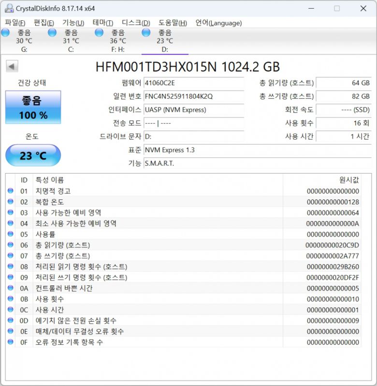Switch to F: H: drive tab showing 36 °C
Screen dimensions: 377x386
click(118, 41)
